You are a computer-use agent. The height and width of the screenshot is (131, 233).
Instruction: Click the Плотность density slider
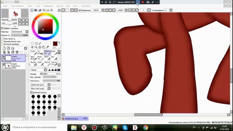tap(51, 81)
